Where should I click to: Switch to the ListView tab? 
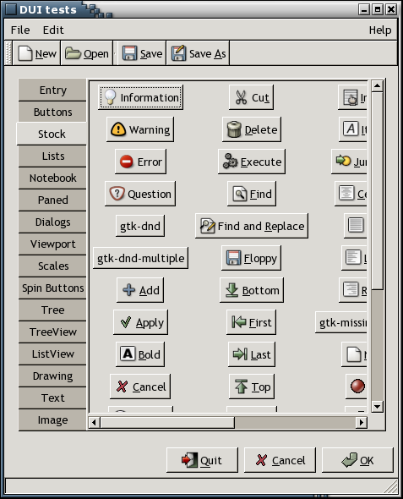click(52, 354)
